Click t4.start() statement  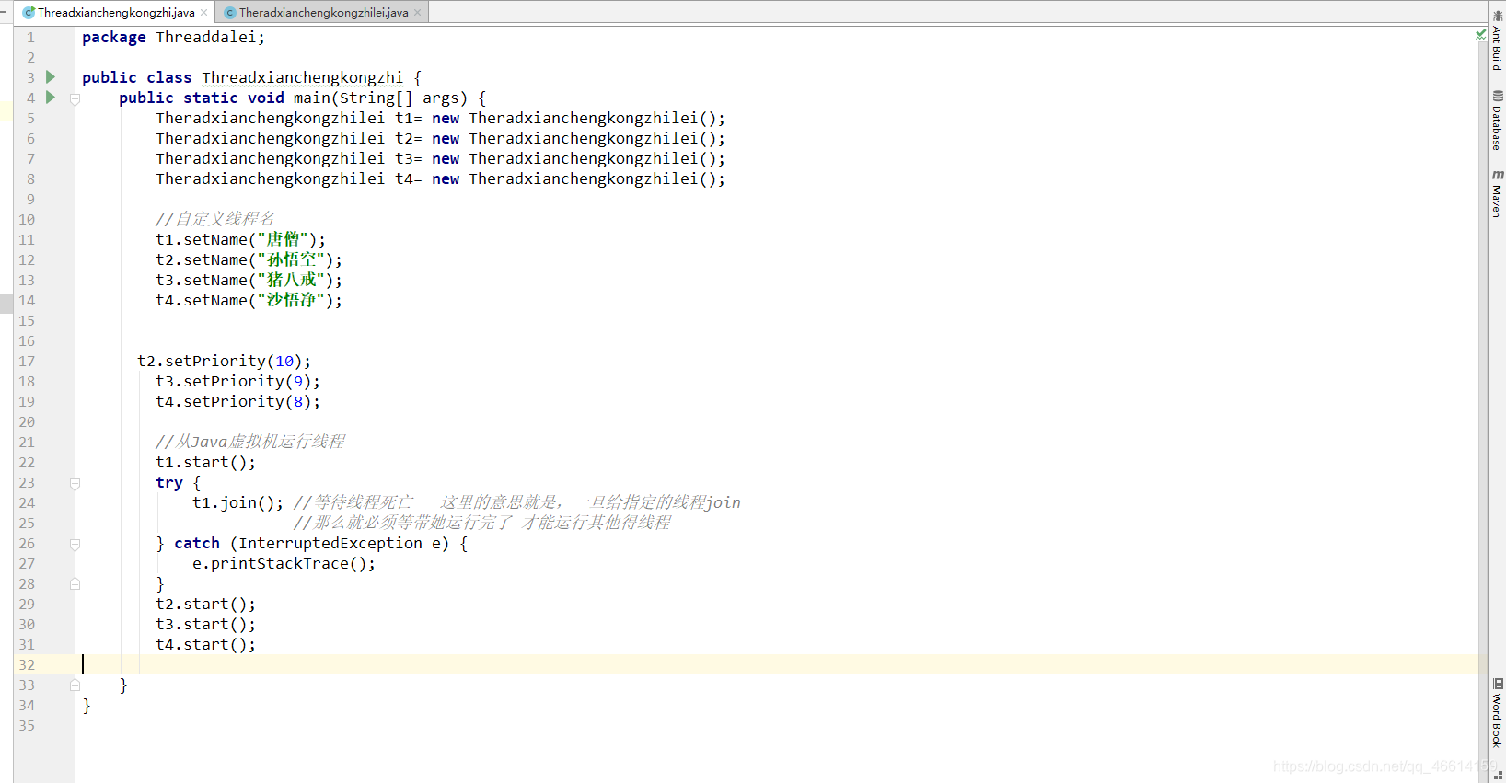[x=205, y=644]
